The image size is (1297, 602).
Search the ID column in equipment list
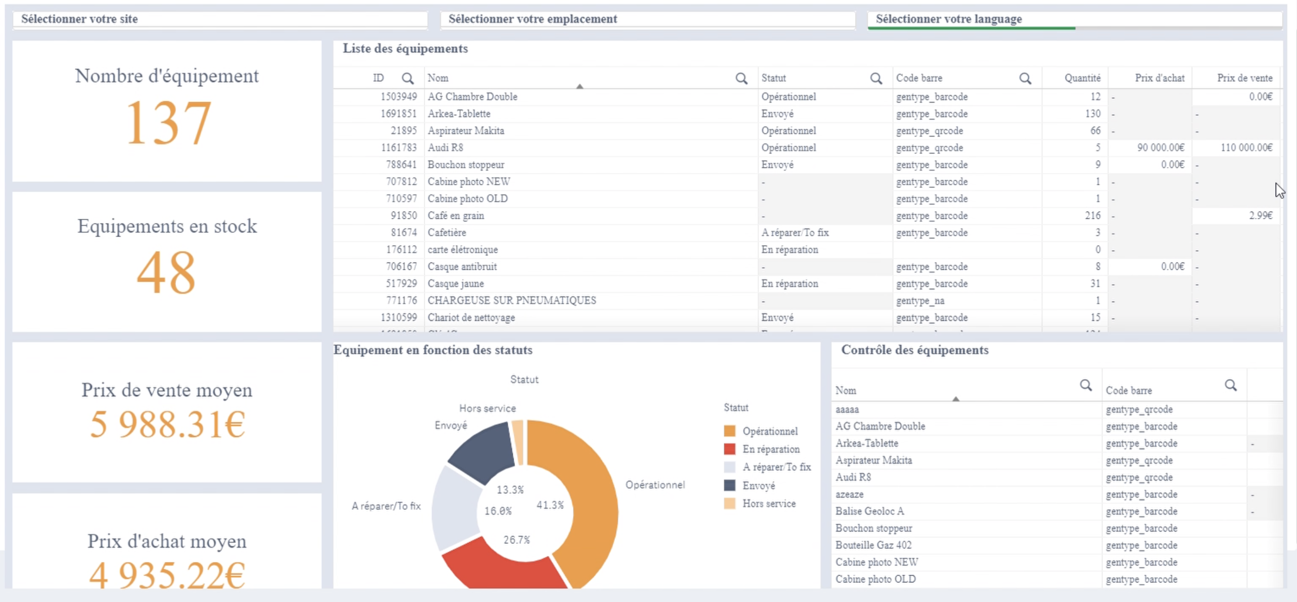(x=408, y=78)
